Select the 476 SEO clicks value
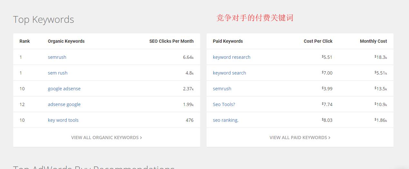This screenshot has width=409, height=169. pyautogui.click(x=190, y=120)
